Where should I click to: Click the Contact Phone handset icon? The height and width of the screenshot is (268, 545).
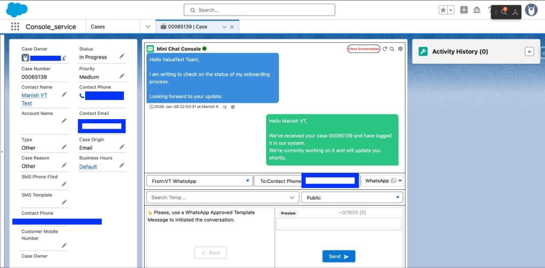(x=81, y=96)
